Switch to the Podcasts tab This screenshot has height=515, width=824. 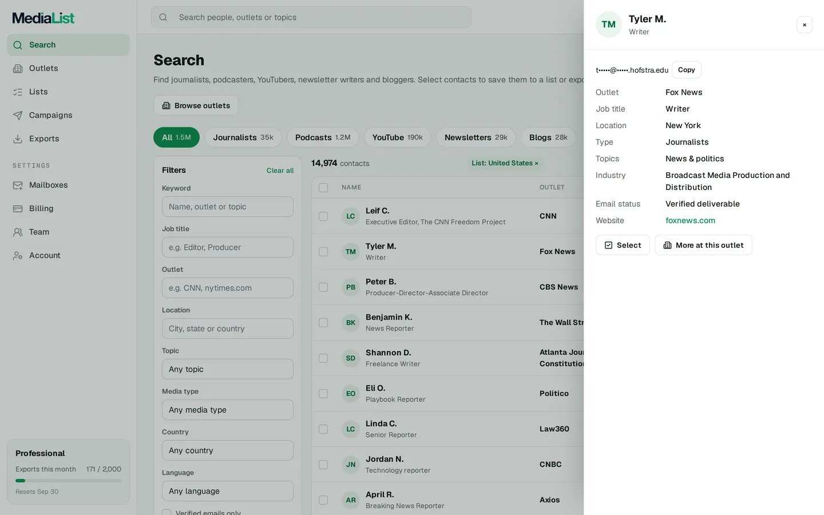click(x=323, y=137)
